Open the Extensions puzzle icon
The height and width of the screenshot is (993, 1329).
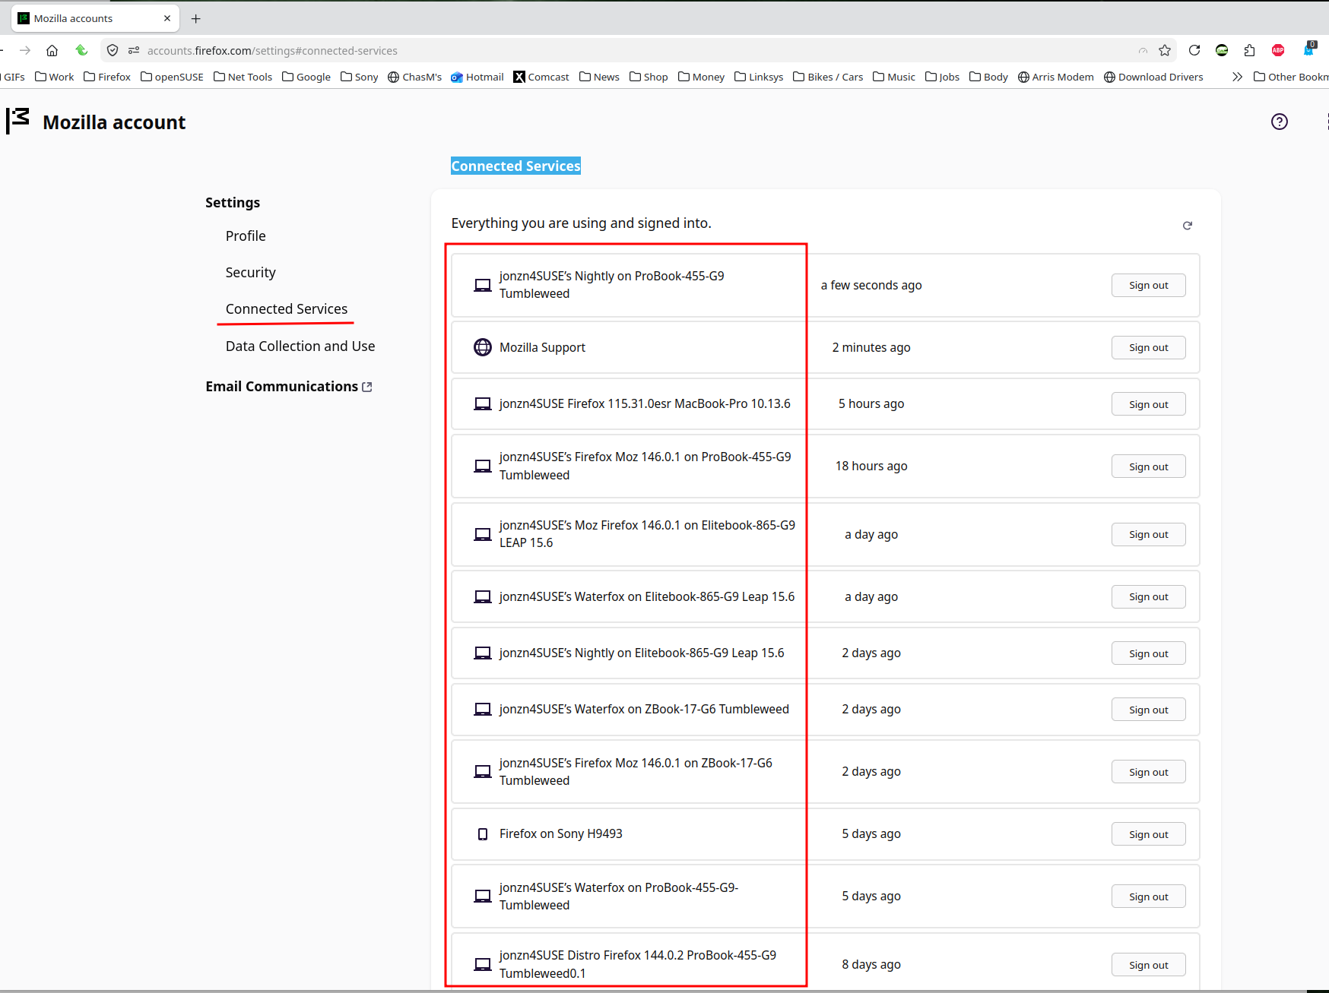coord(1249,50)
